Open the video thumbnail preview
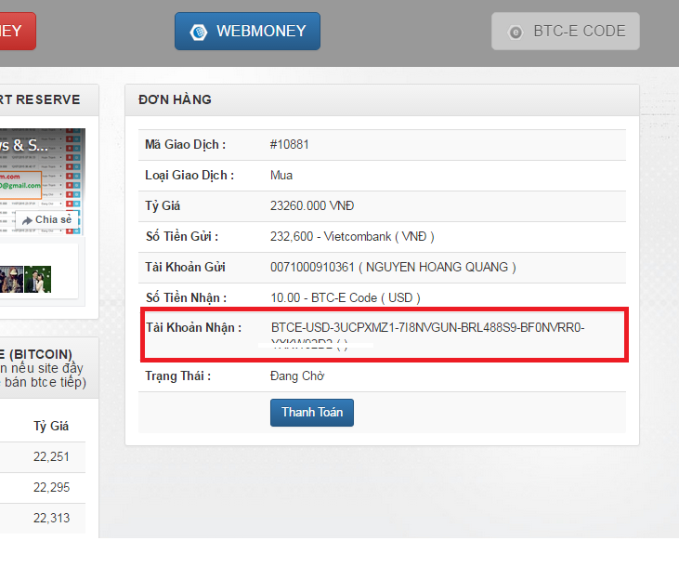The image size is (679, 580). coord(43,181)
